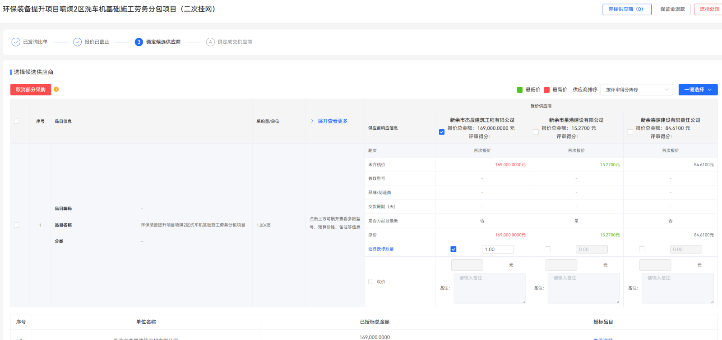Uncheck supplier 新余市杰晨建筑工程有限公司 checkbox
The height and width of the screenshot is (340, 722).
(x=442, y=132)
